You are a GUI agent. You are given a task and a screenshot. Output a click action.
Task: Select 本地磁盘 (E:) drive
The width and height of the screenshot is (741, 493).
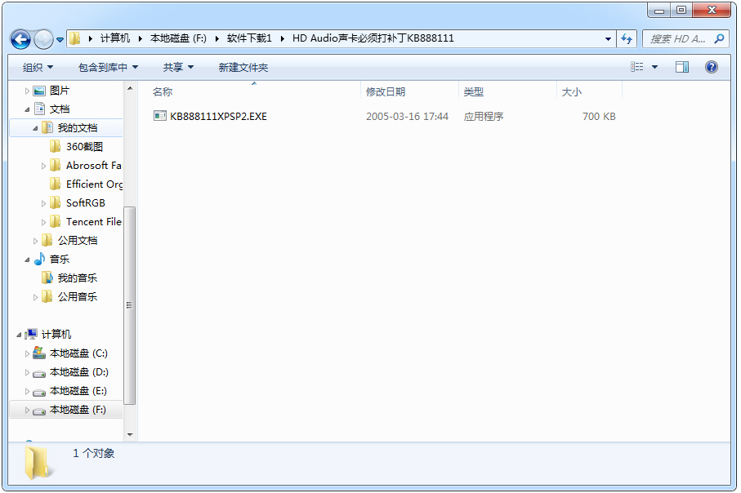tap(78, 391)
